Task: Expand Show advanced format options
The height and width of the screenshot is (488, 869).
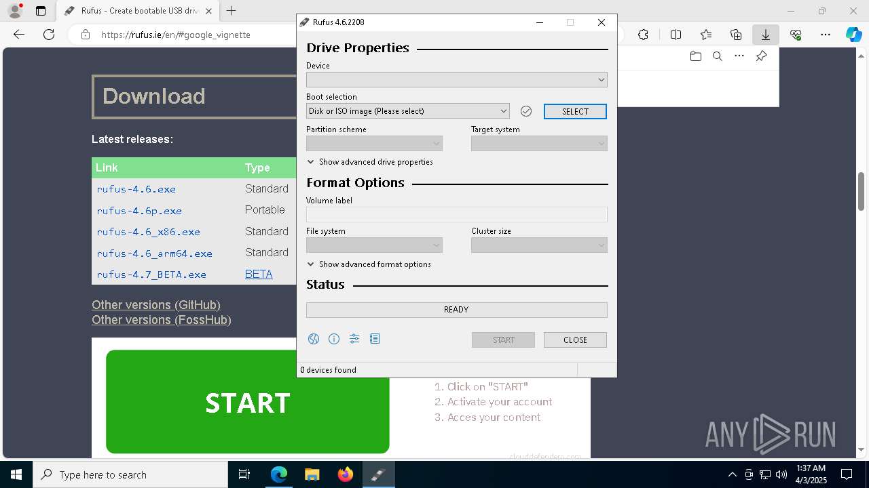Action: (369, 264)
